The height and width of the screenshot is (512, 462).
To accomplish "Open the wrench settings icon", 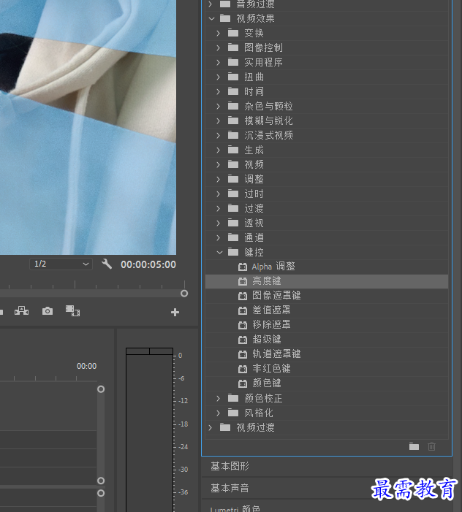I will click(107, 264).
